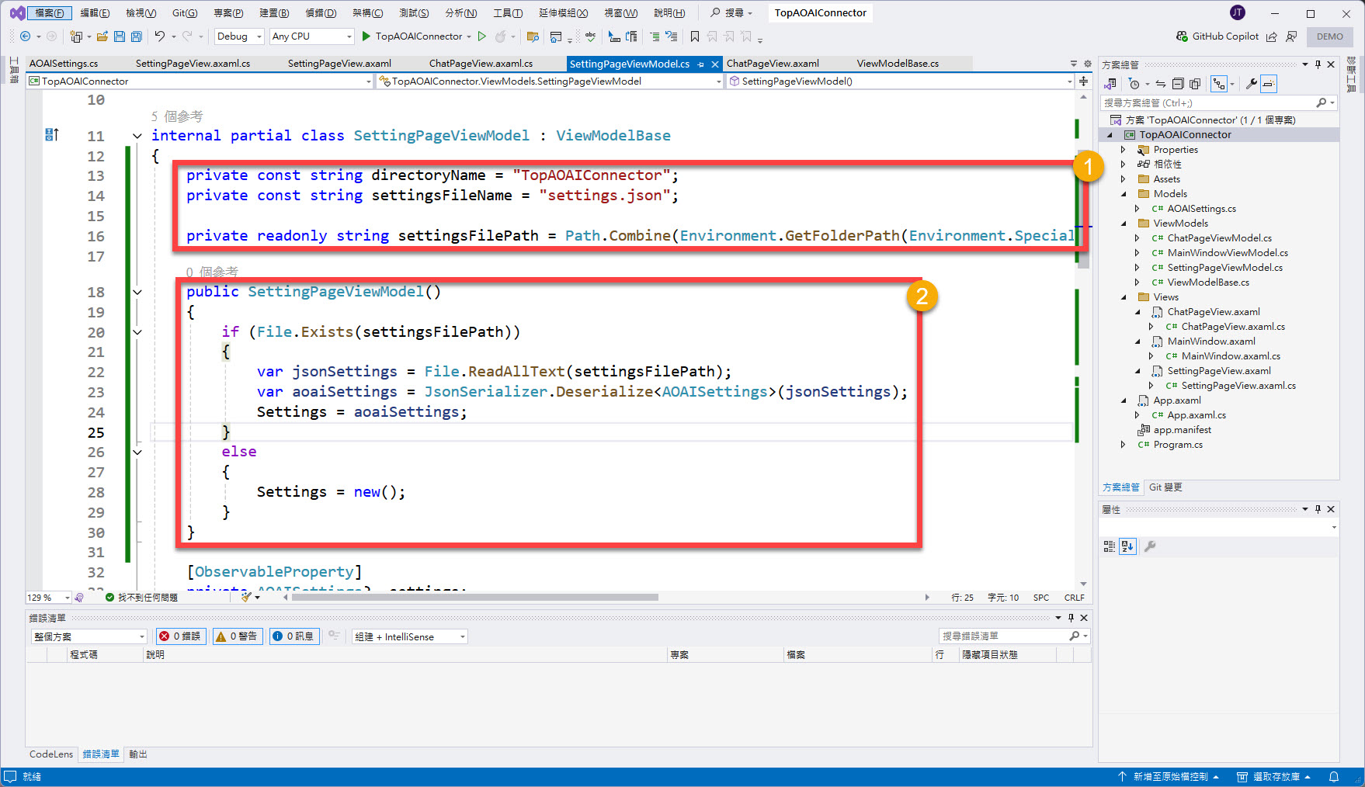Open the TopAOAIConnector project scope dropdown
Screen dimensions: 1365x787
click(x=200, y=81)
